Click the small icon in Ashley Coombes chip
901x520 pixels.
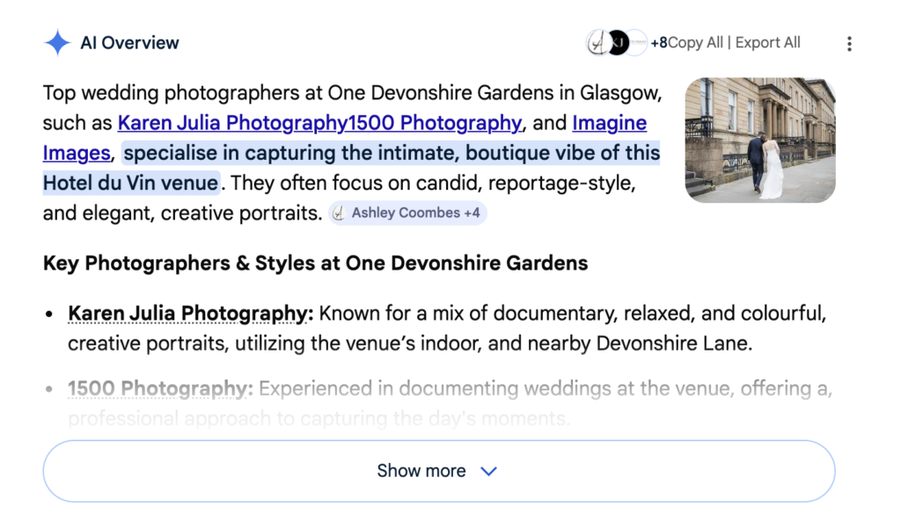pos(339,213)
